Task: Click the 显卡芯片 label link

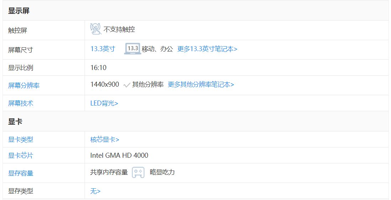Action: [x=21, y=155]
